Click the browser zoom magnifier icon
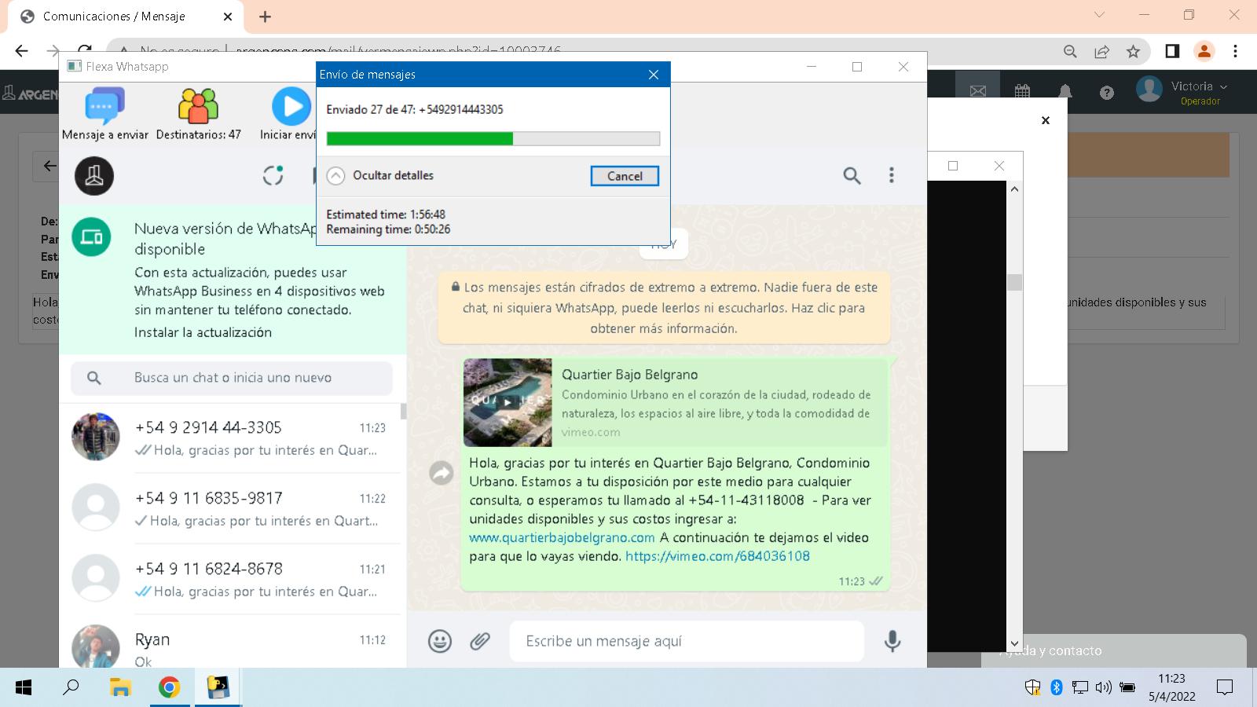The height and width of the screenshot is (707, 1257). coord(1070,51)
